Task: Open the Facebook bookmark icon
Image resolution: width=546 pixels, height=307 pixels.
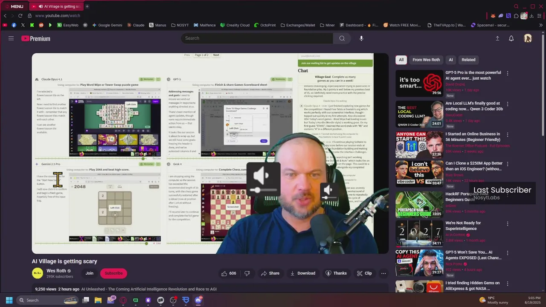Action: pyautogui.click(x=14, y=25)
